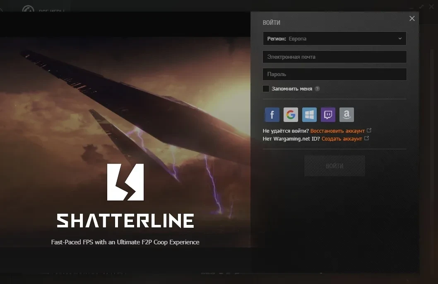Click external-link icon next to Создать аккаунт

366,138
